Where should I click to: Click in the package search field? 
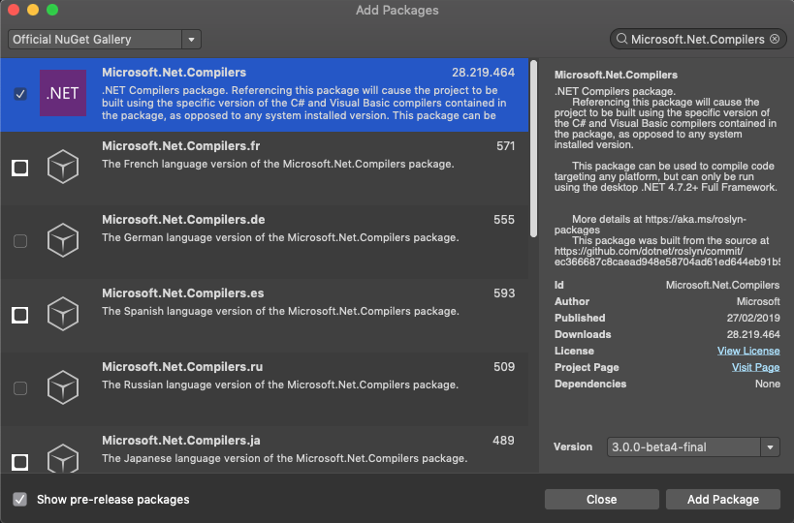(697, 39)
